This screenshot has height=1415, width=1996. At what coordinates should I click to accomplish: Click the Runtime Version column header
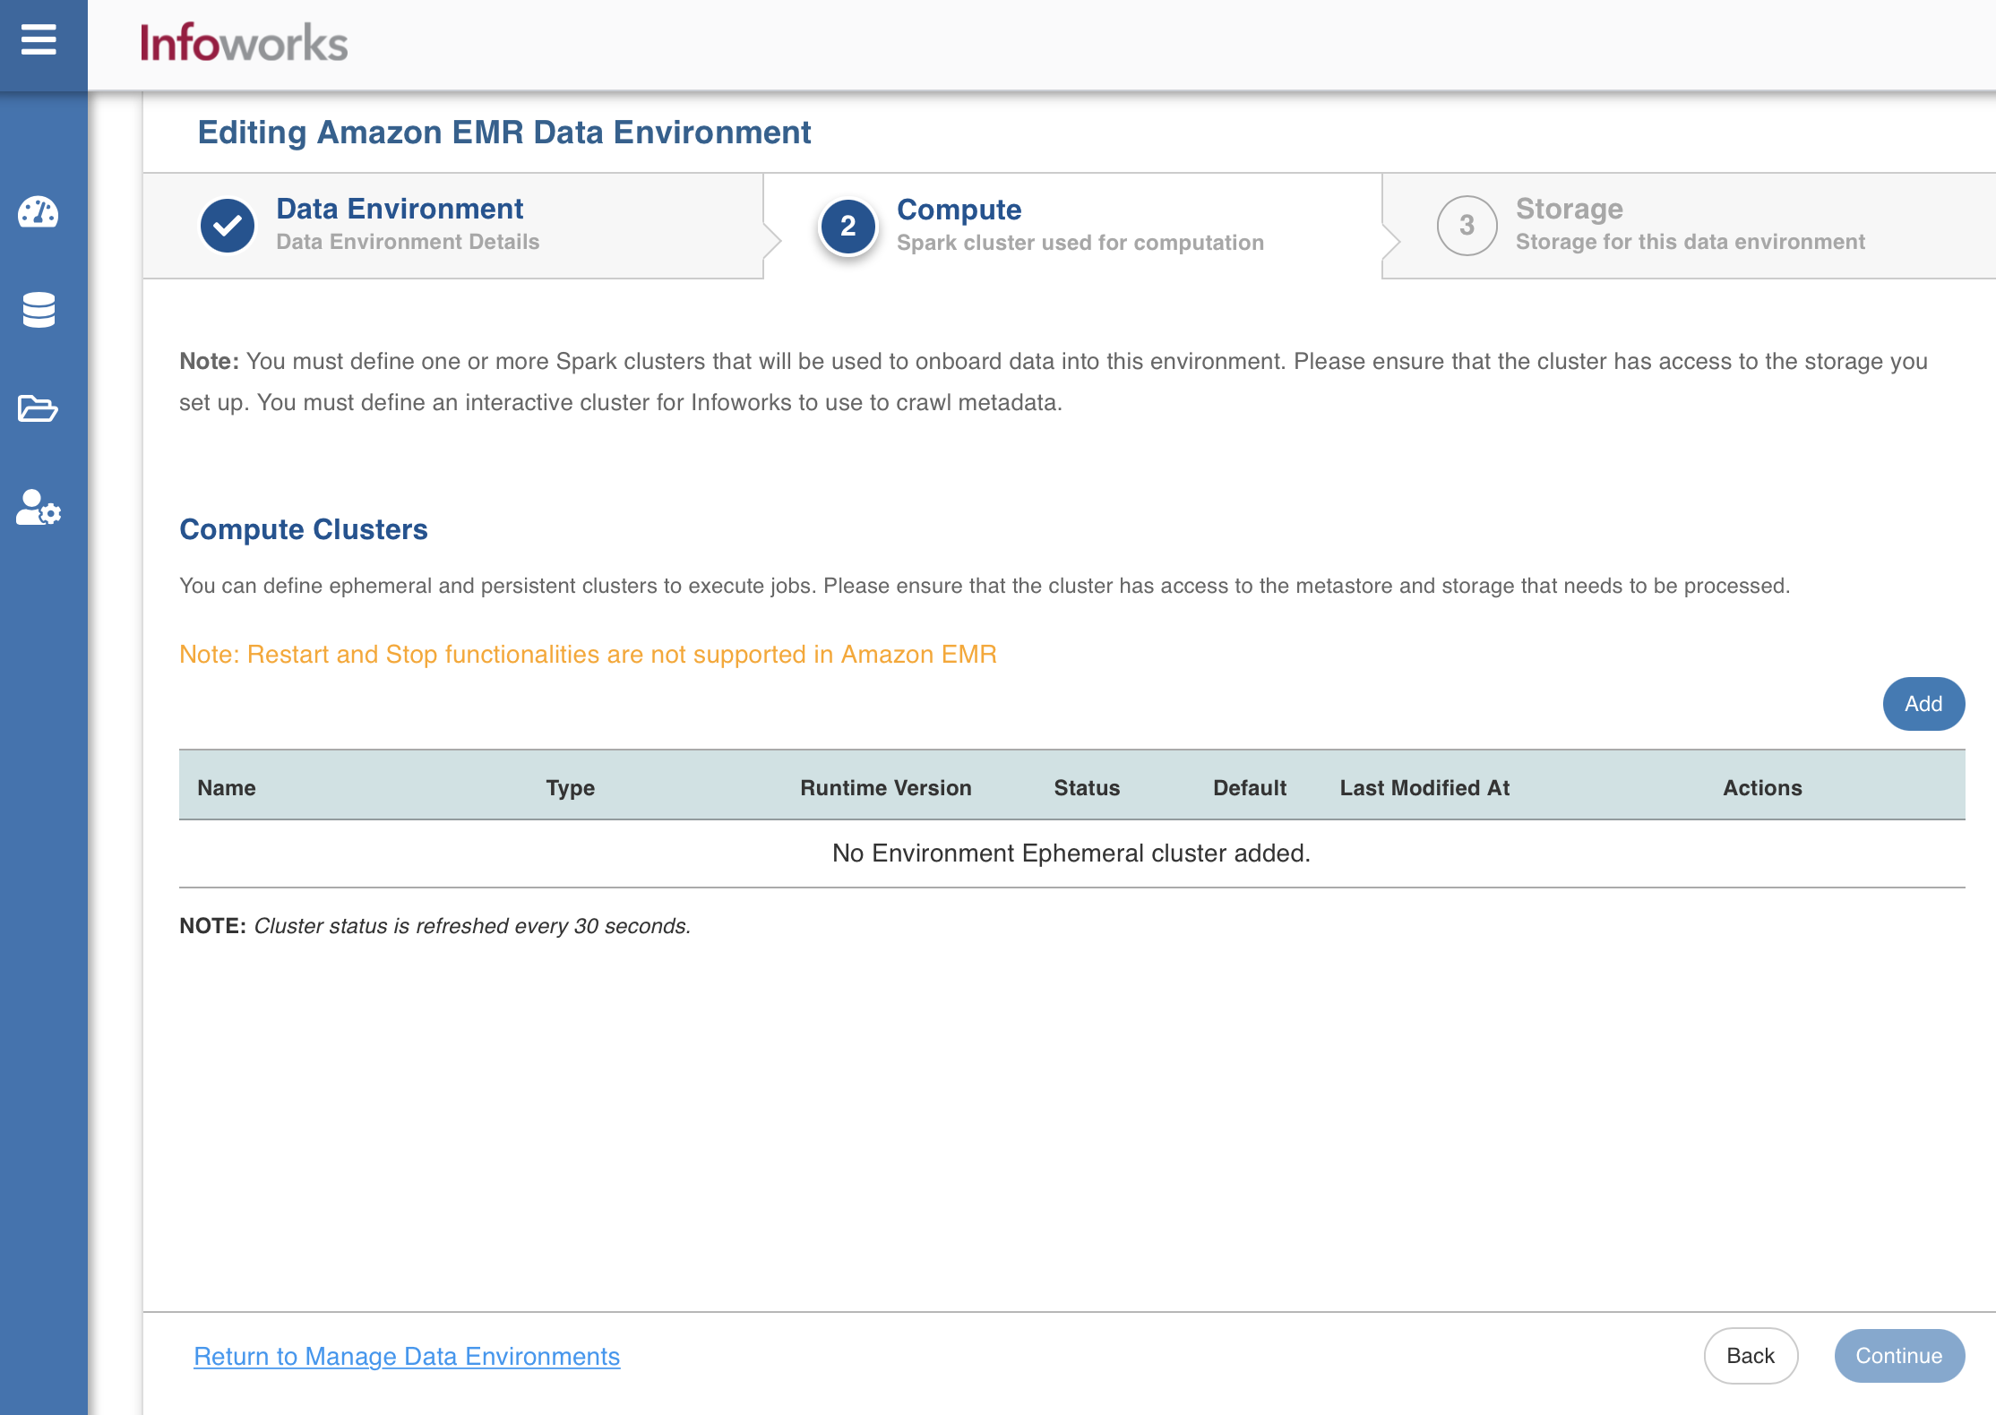(886, 788)
